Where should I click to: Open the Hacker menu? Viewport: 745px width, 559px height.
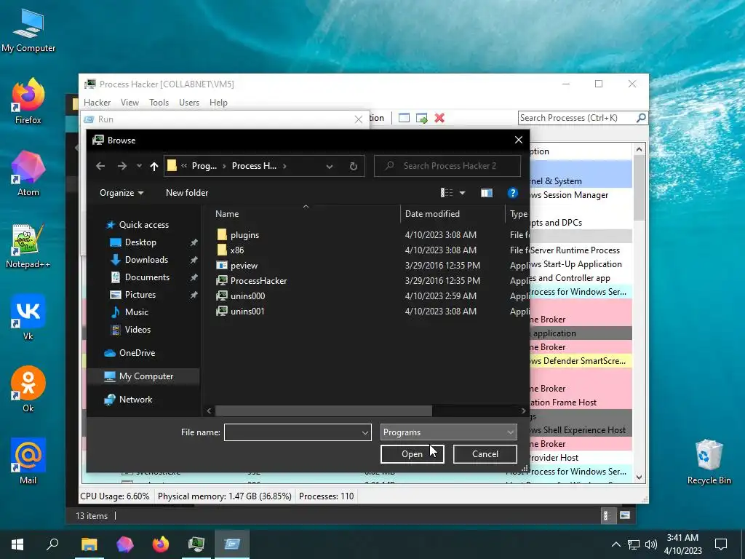pyautogui.click(x=97, y=103)
